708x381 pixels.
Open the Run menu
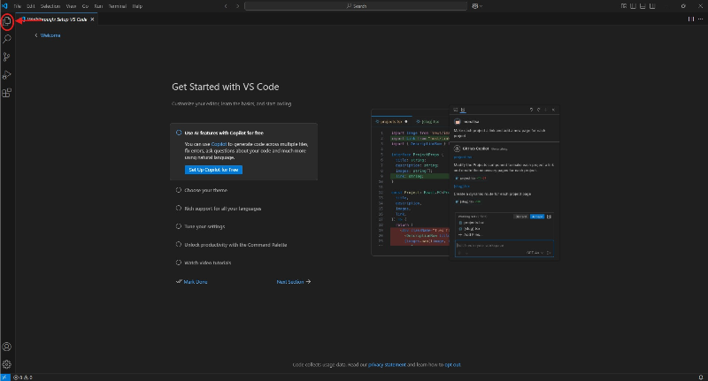point(98,6)
